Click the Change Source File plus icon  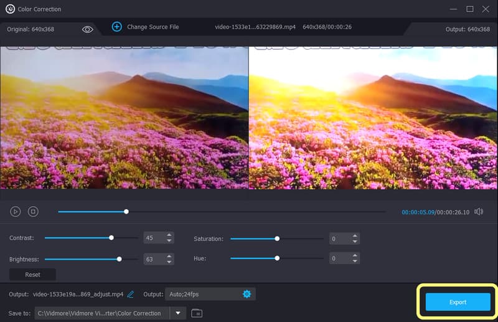click(x=116, y=27)
